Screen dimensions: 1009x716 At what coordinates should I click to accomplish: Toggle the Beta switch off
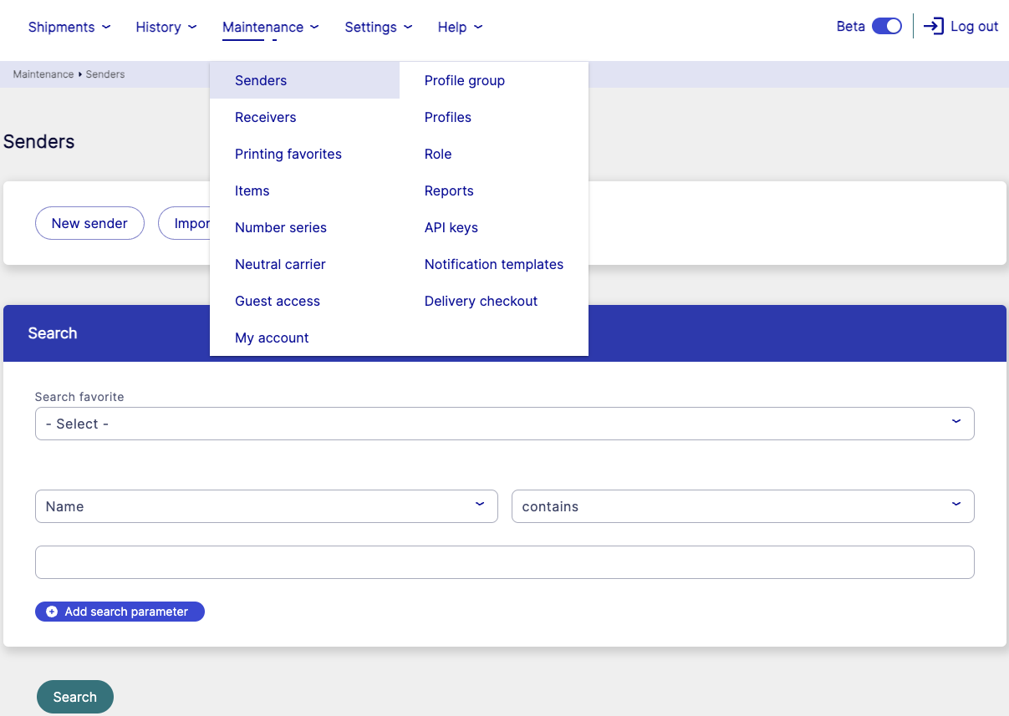pos(886,27)
